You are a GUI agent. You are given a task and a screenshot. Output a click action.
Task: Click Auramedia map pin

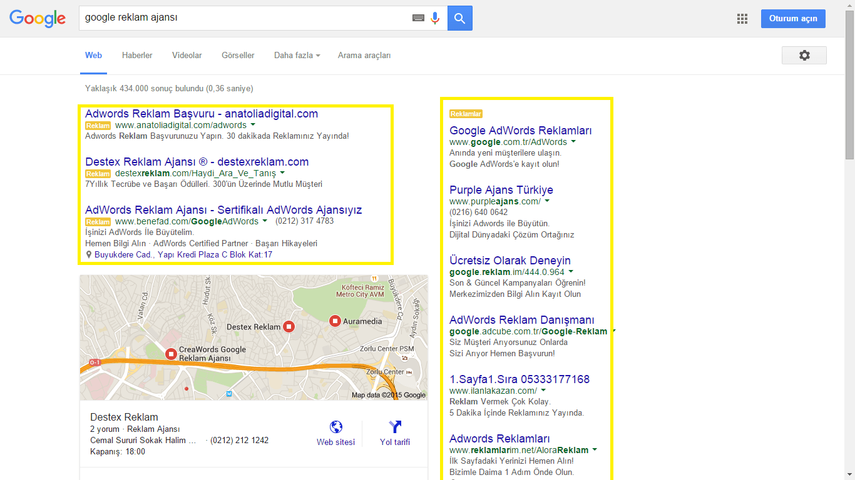pos(335,321)
